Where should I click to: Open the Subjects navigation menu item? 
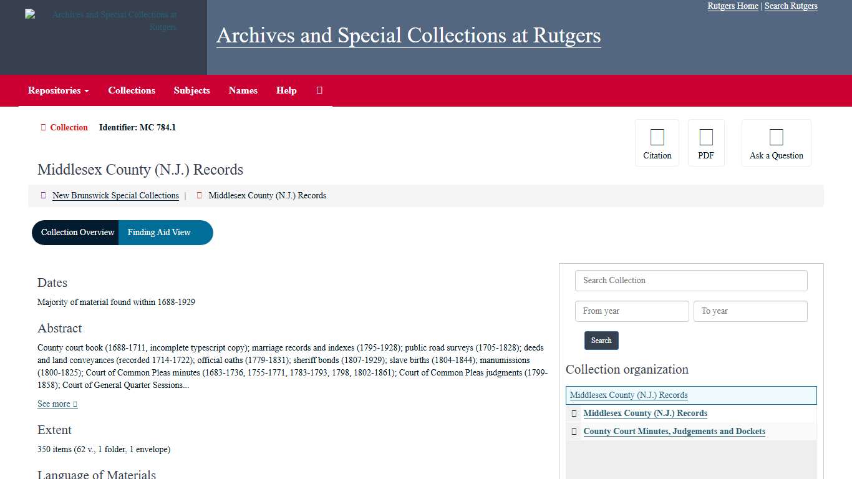click(191, 90)
